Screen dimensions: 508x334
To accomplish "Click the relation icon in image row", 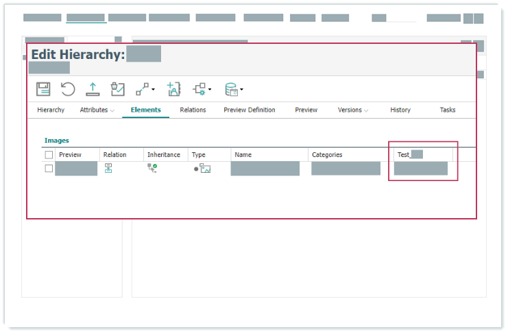I will tap(108, 168).
